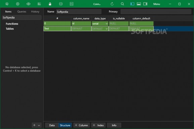This screenshot has width=194, height=129.
Task: Minimize the application window
Action: tap(170, 4)
